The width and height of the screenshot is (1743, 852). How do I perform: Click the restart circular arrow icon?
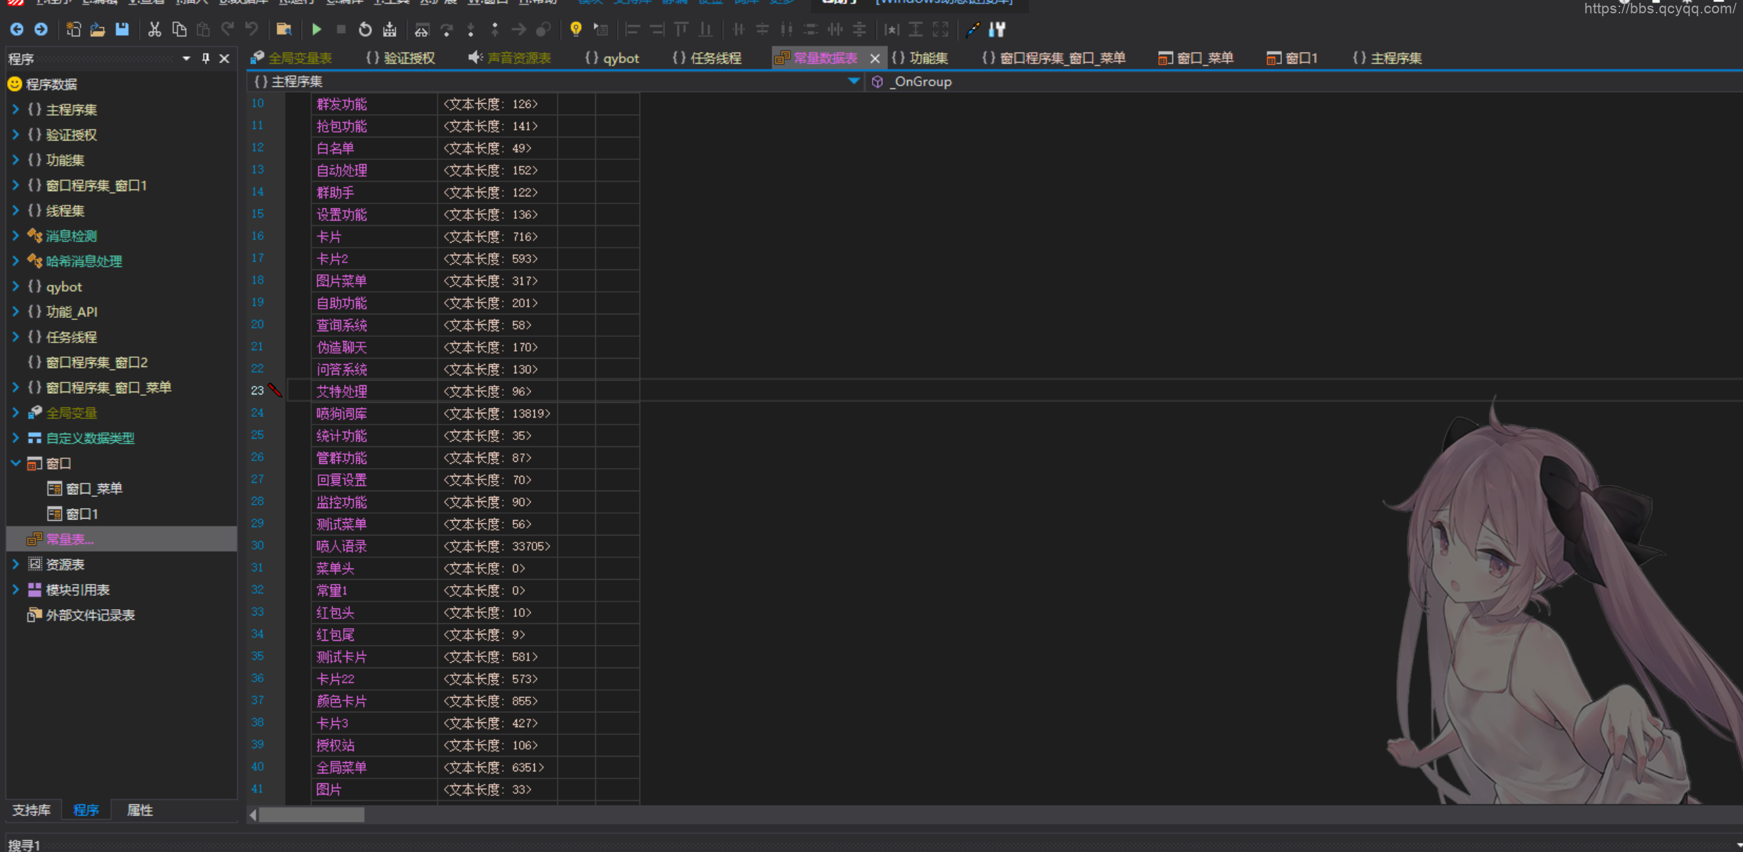tap(365, 29)
